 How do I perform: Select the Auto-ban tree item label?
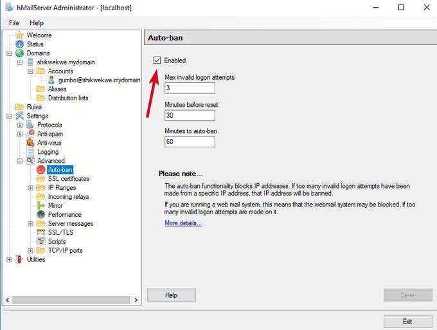click(60, 170)
